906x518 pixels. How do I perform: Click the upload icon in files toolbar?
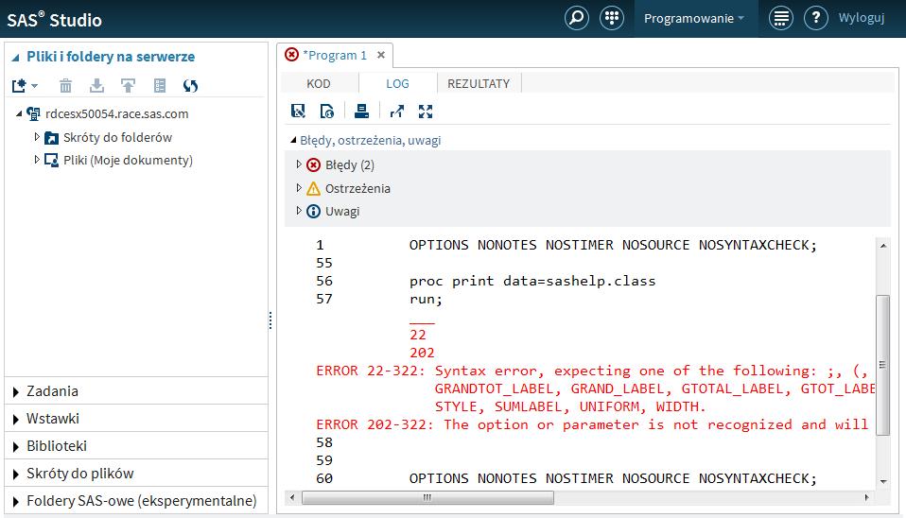pos(128,85)
